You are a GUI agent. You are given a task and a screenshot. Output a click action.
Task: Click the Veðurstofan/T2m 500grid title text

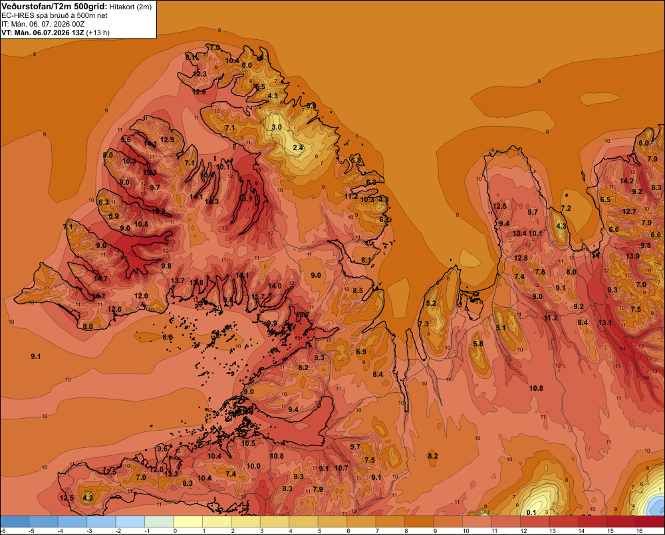(x=54, y=7)
